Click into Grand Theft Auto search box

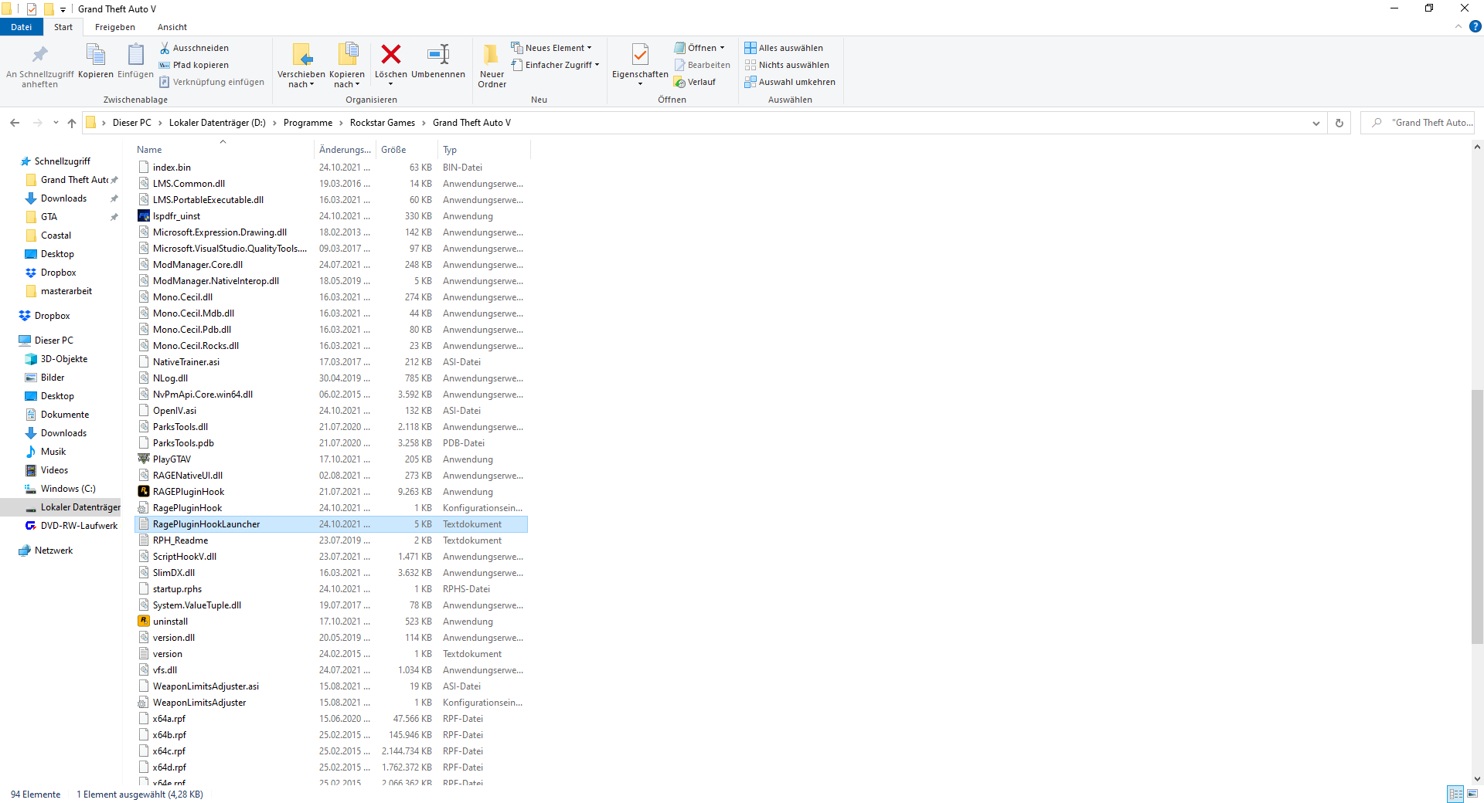1418,123
